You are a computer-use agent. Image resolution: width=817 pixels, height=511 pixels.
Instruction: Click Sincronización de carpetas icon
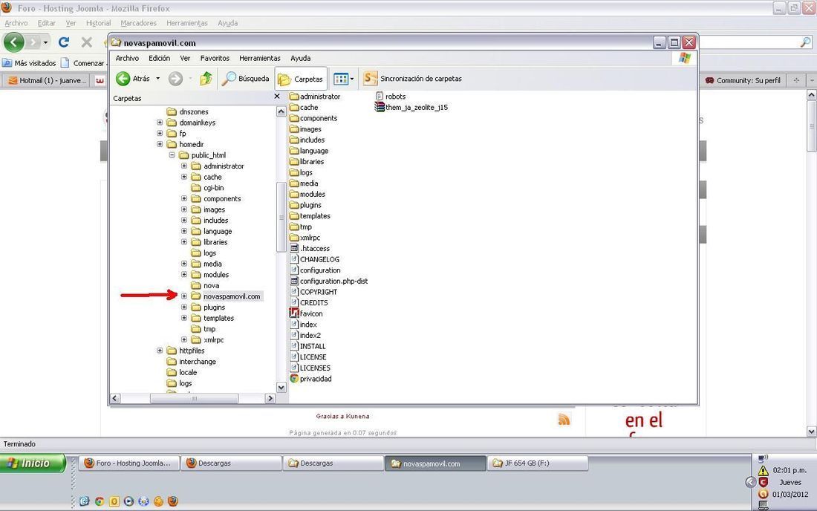(370, 79)
